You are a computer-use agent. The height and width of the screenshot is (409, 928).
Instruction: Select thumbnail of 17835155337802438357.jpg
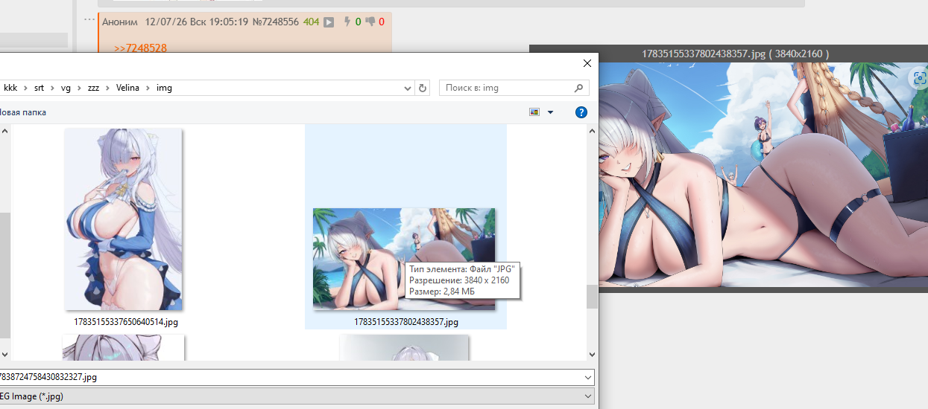pos(403,259)
